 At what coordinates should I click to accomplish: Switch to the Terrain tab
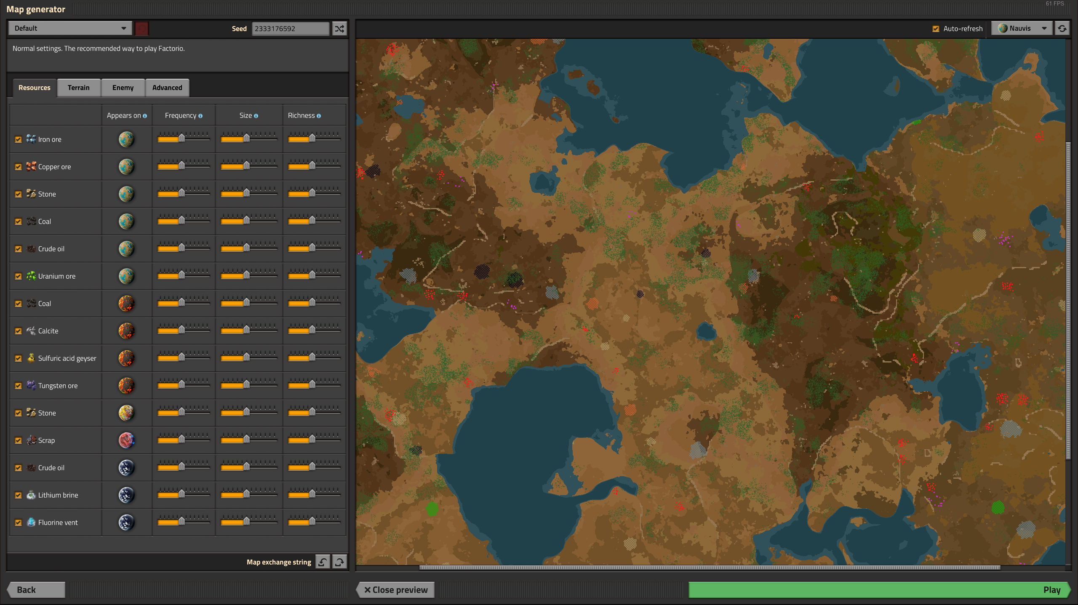pyautogui.click(x=78, y=88)
